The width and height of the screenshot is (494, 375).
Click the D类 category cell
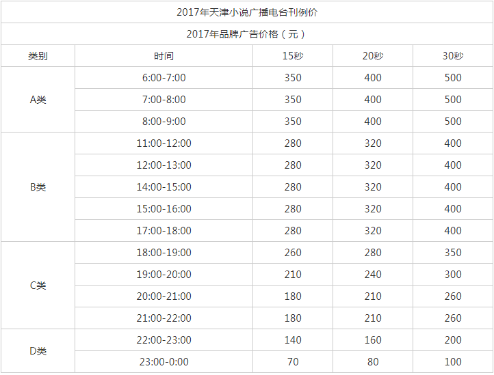point(38,351)
